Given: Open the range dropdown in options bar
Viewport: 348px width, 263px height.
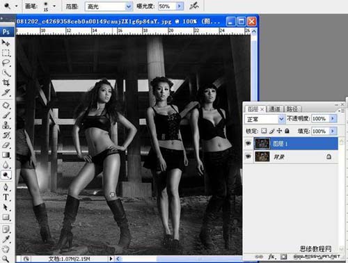Looking at the screenshot, I should pyautogui.click(x=109, y=6).
